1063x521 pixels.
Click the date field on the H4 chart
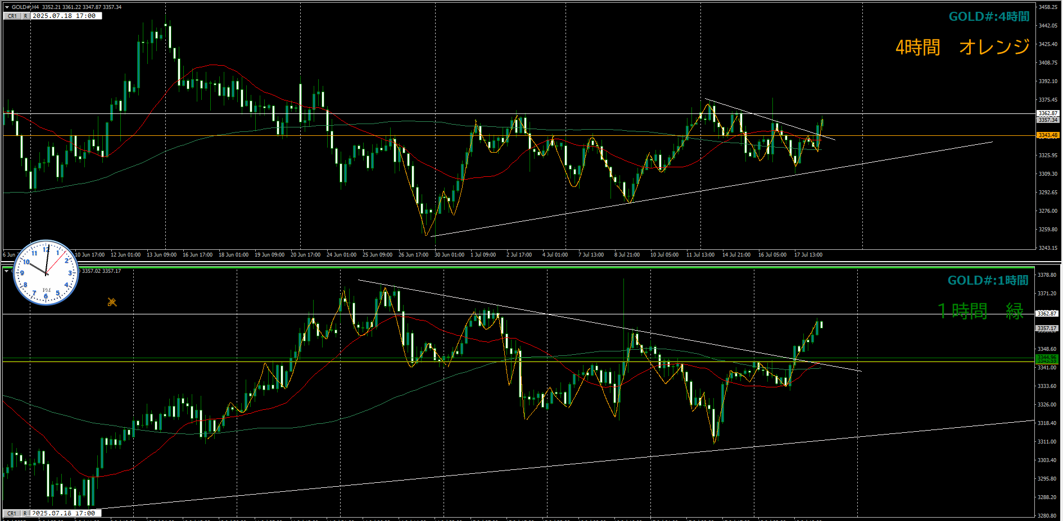(x=65, y=16)
